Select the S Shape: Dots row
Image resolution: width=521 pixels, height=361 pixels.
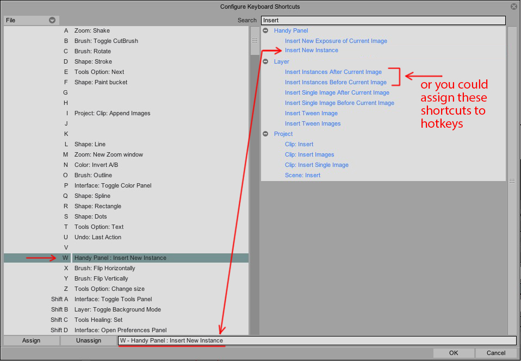click(126, 216)
